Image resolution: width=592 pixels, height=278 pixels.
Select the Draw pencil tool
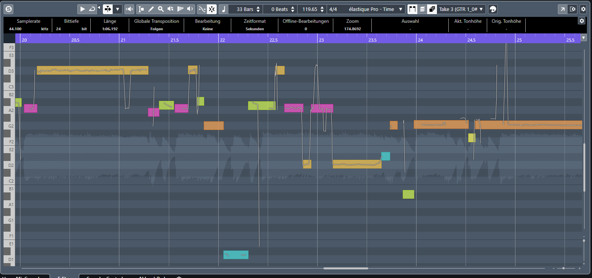point(151,9)
